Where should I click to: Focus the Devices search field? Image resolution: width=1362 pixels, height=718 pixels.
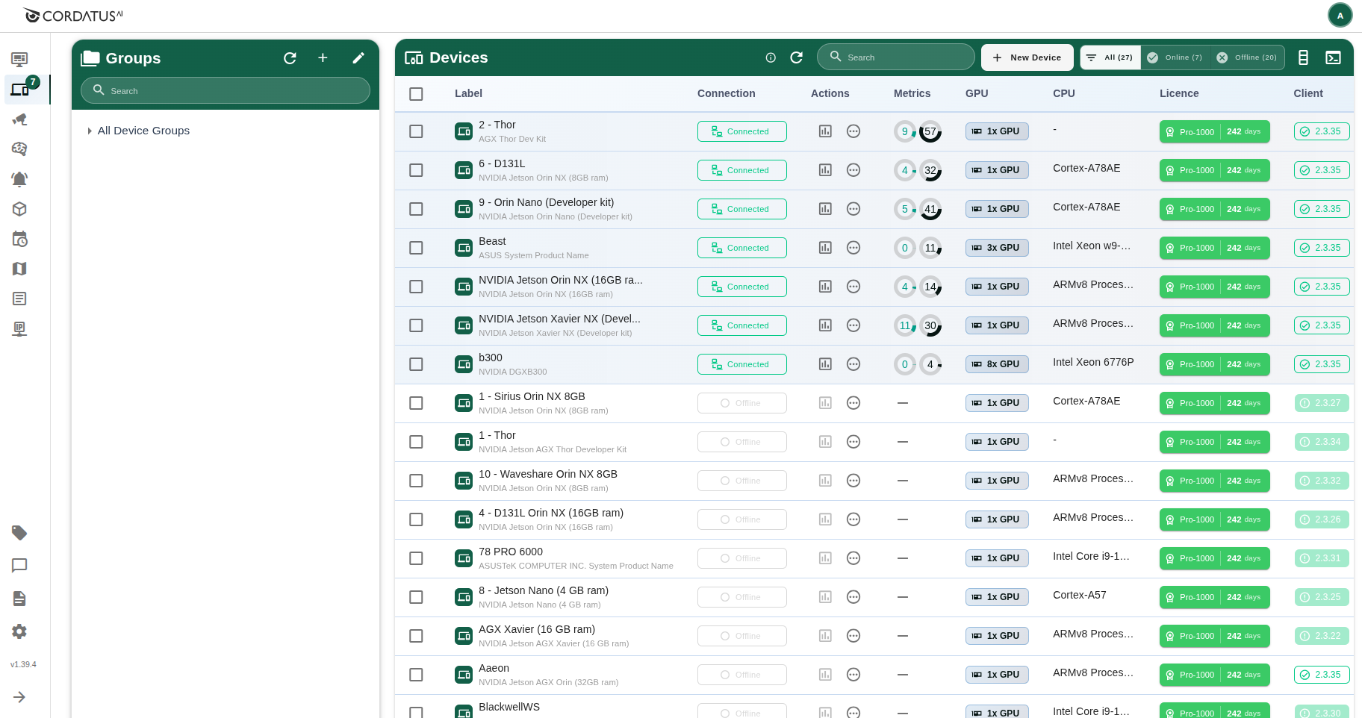(895, 57)
